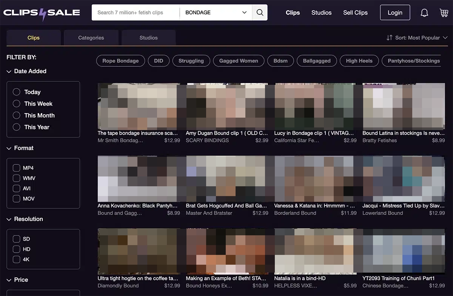
Task: Expand the Price filter section
Action: (17, 280)
